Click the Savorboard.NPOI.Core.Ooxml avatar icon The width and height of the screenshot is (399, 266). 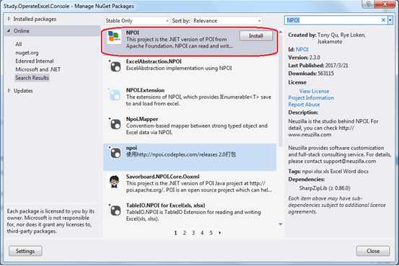[x=114, y=182]
